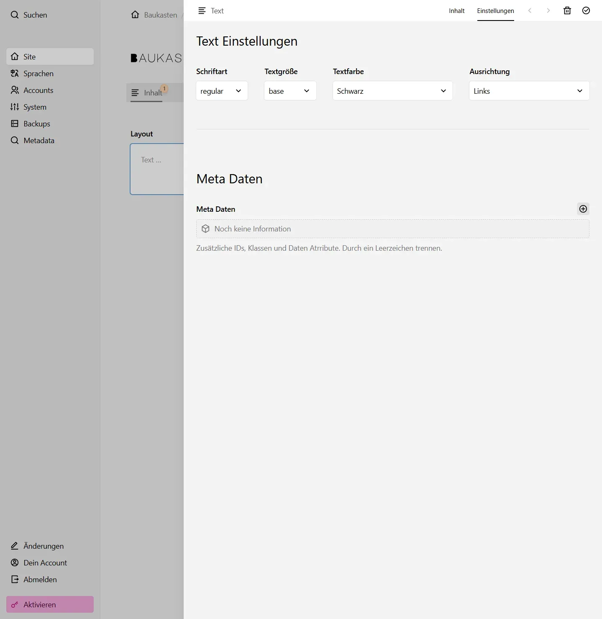Delete the text block with the trash icon
The height and width of the screenshot is (619, 602).
point(567,10)
